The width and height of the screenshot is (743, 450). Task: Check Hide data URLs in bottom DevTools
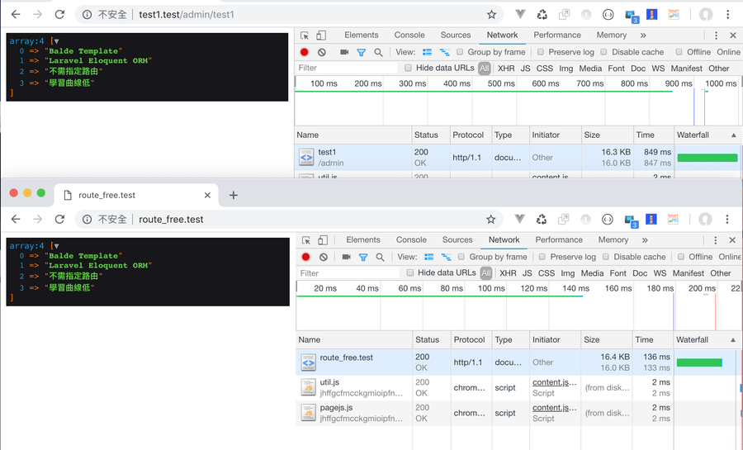[x=409, y=272]
